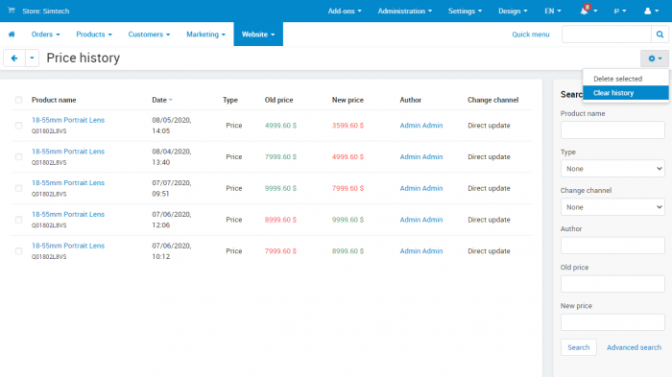Open the notifications bell icon
The width and height of the screenshot is (672, 377).
pyautogui.click(x=584, y=11)
